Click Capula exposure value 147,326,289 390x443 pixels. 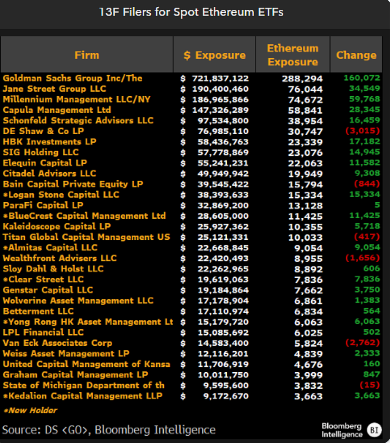click(x=220, y=110)
